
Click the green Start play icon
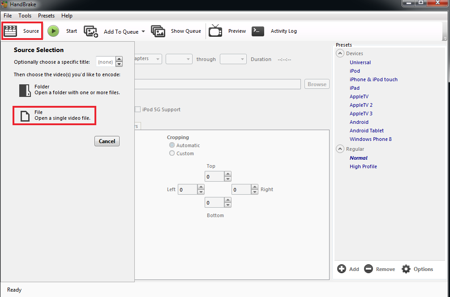(x=53, y=31)
